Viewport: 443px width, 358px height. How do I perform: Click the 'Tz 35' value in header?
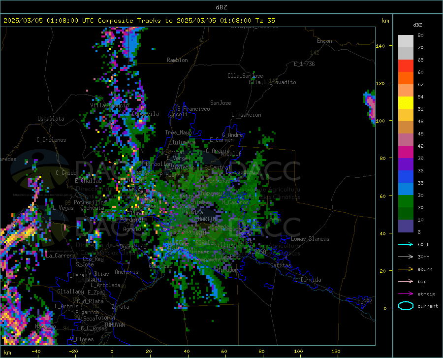265,21
